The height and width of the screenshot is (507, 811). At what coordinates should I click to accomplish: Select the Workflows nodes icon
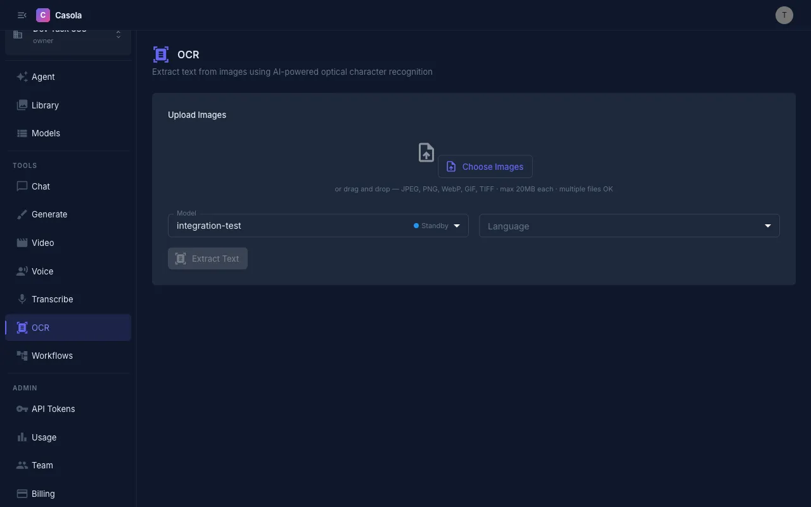[x=21, y=356]
